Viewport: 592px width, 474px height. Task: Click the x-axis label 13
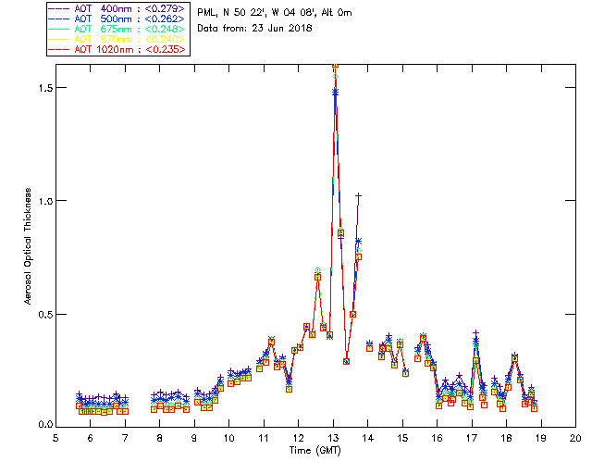click(x=333, y=438)
